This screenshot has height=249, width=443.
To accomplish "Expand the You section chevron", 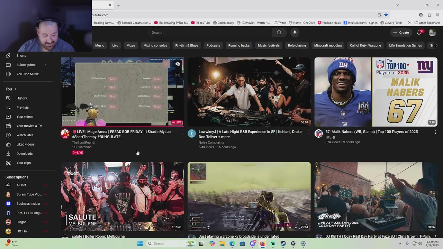I will click(x=15, y=89).
